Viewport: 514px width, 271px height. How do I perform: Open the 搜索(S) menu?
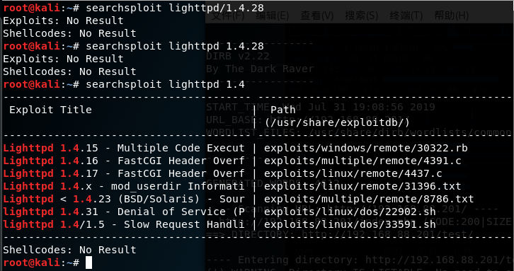[x=362, y=16]
